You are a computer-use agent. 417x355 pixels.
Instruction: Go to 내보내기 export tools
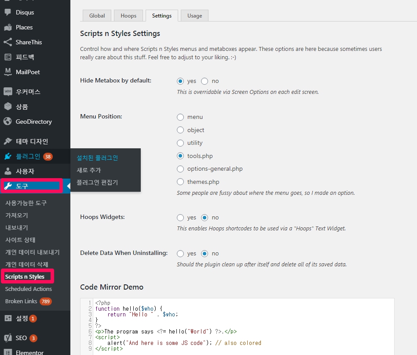pos(17,228)
